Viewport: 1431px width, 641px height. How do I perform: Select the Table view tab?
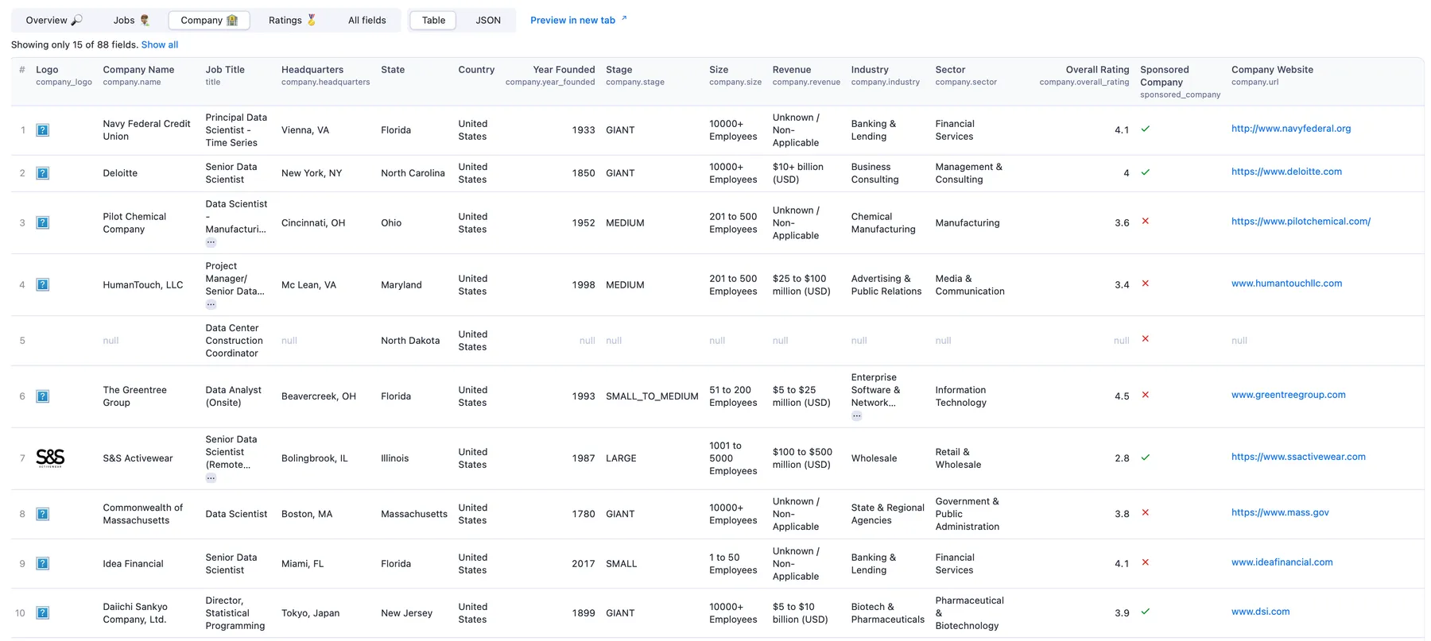pos(433,20)
